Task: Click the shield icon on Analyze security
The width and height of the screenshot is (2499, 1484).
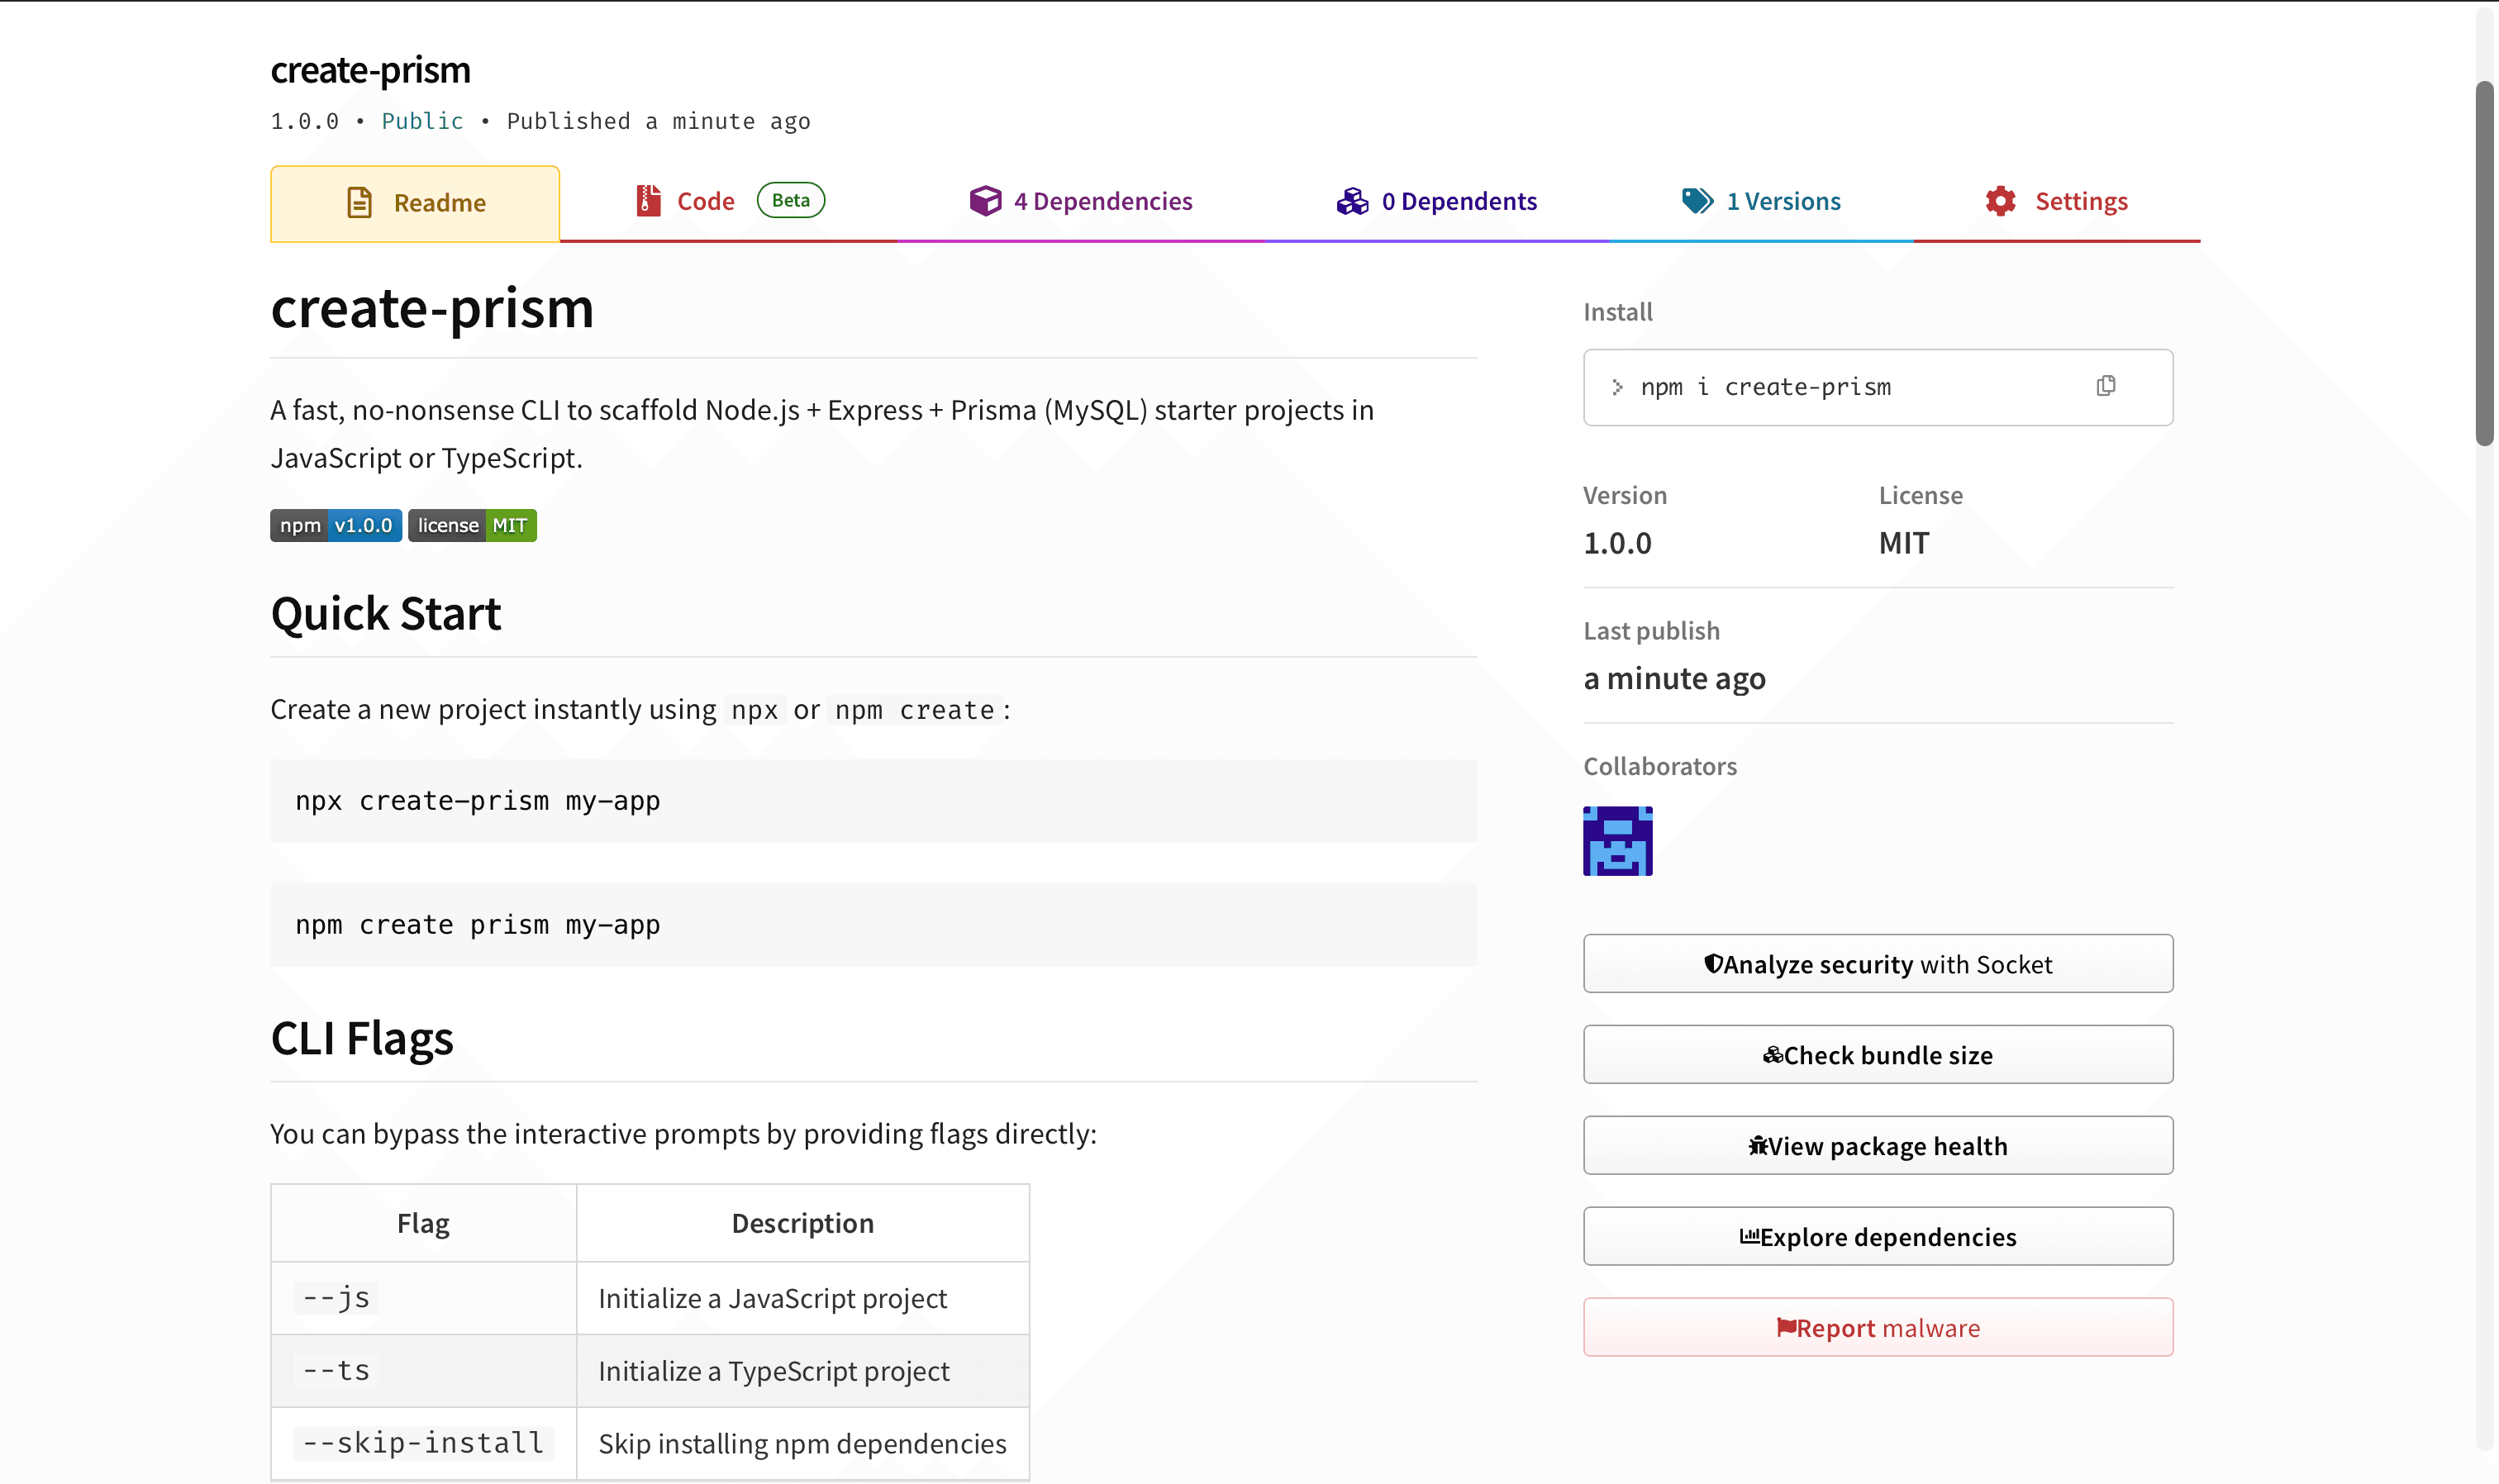Action: [1713, 963]
